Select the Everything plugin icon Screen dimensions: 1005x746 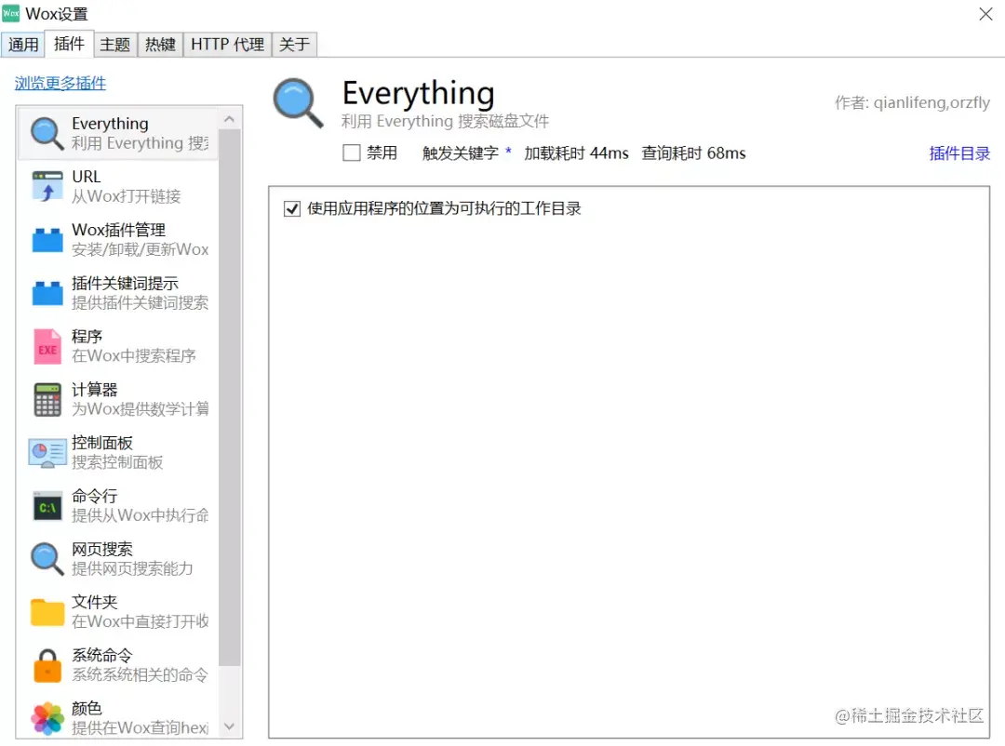pos(45,131)
